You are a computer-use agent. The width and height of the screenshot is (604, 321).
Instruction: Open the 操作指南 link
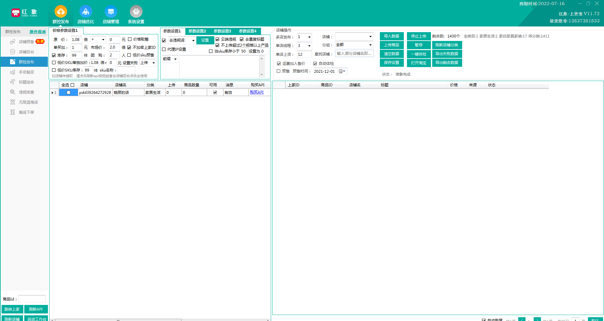tap(38, 32)
